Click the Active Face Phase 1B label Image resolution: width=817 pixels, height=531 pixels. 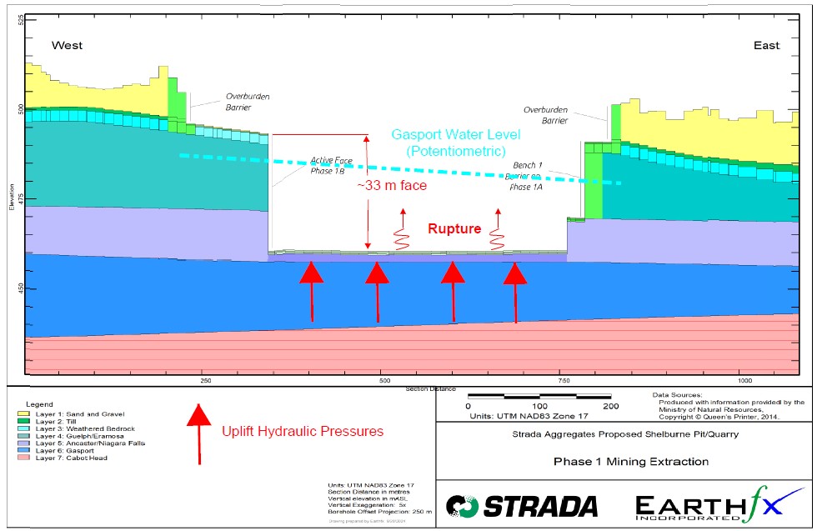click(x=333, y=164)
